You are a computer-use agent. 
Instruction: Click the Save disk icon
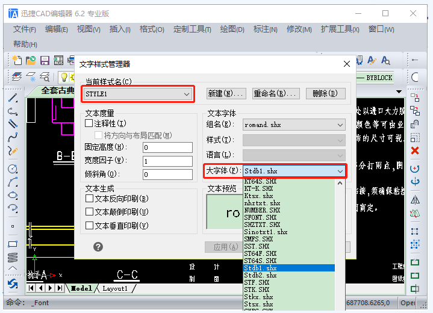pyautogui.click(x=45, y=60)
